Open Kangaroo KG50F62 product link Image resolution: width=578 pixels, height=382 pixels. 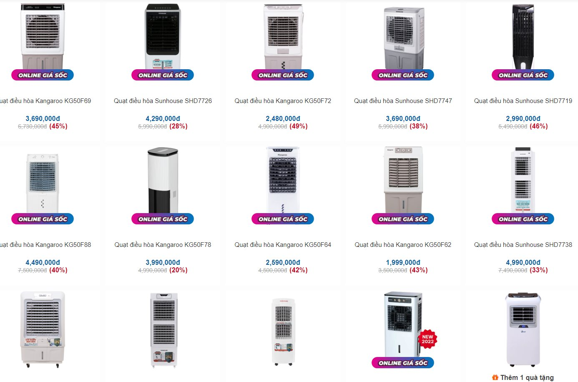[403, 245]
